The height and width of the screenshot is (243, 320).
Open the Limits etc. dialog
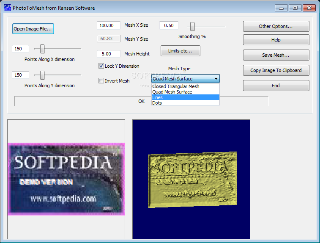click(181, 51)
